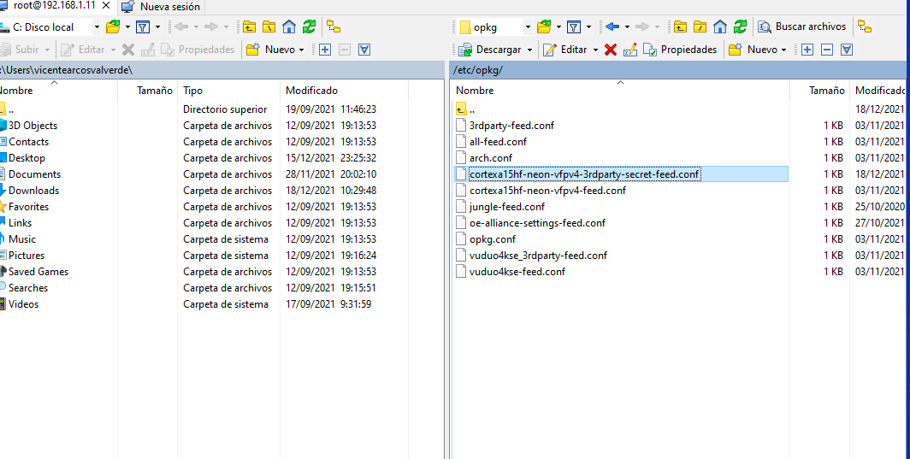Screen dimensions: 910x459
Task: Click the remote rename icon
Action: click(x=630, y=50)
